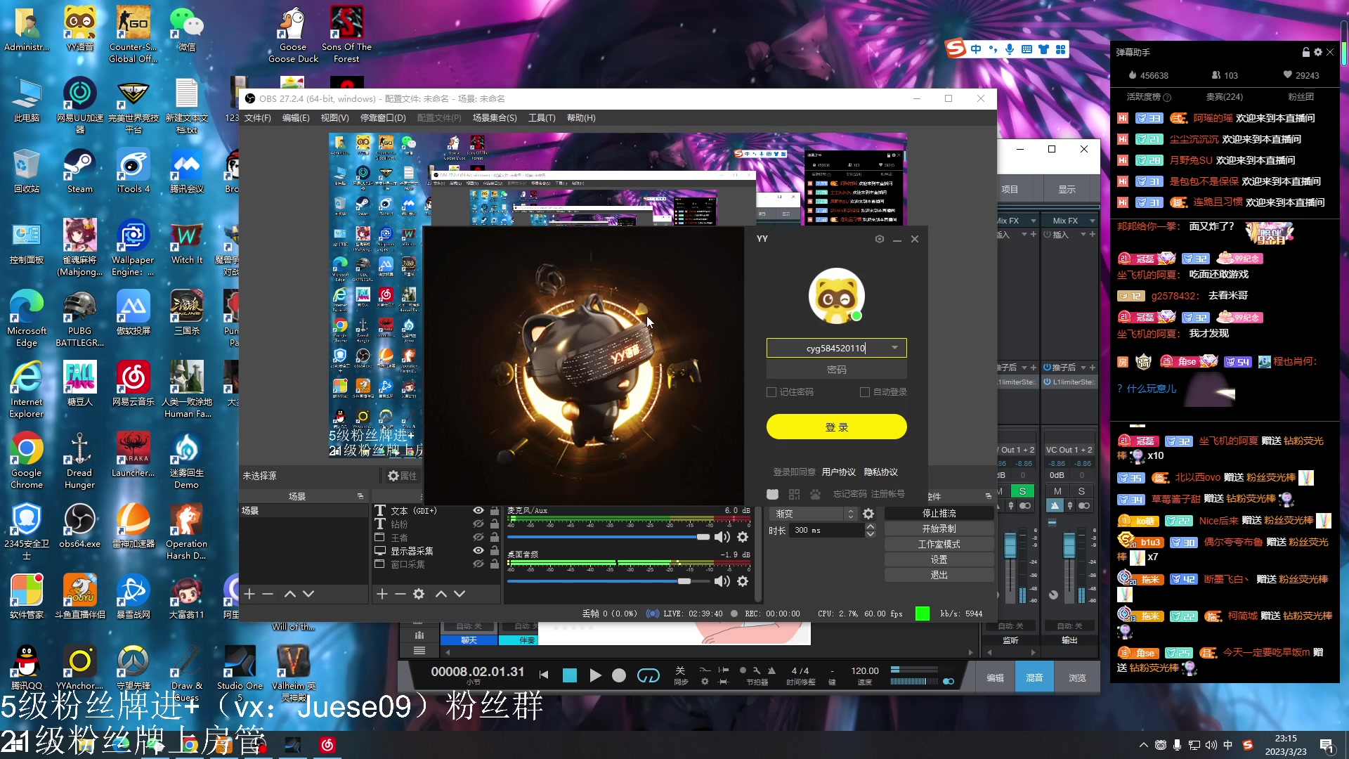Click 注册帐号 link in YY login
The height and width of the screenshot is (759, 1349).
[888, 494]
